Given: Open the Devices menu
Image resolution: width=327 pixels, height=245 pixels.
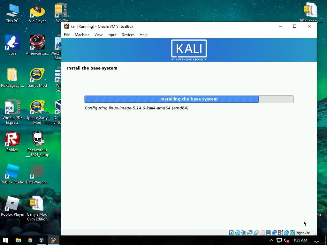Looking at the screenshot, I should click(x=128, y=35).
